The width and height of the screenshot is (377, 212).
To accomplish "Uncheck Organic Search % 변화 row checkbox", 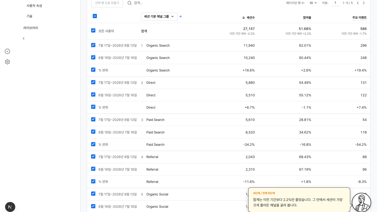I will [x=93, y=70].
